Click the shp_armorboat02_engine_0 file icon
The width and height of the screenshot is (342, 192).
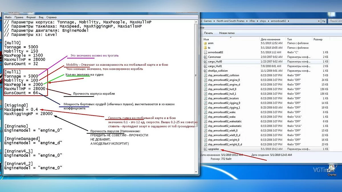tap(205, 80)
